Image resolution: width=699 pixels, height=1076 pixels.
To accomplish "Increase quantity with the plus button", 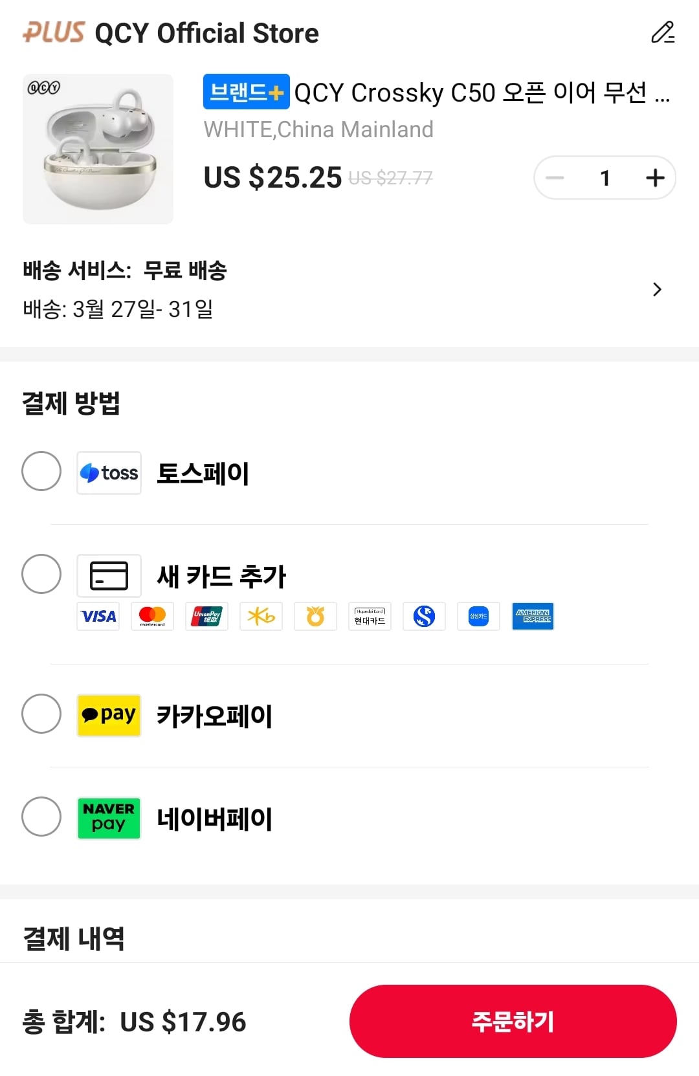I will (x=655, y=177).
